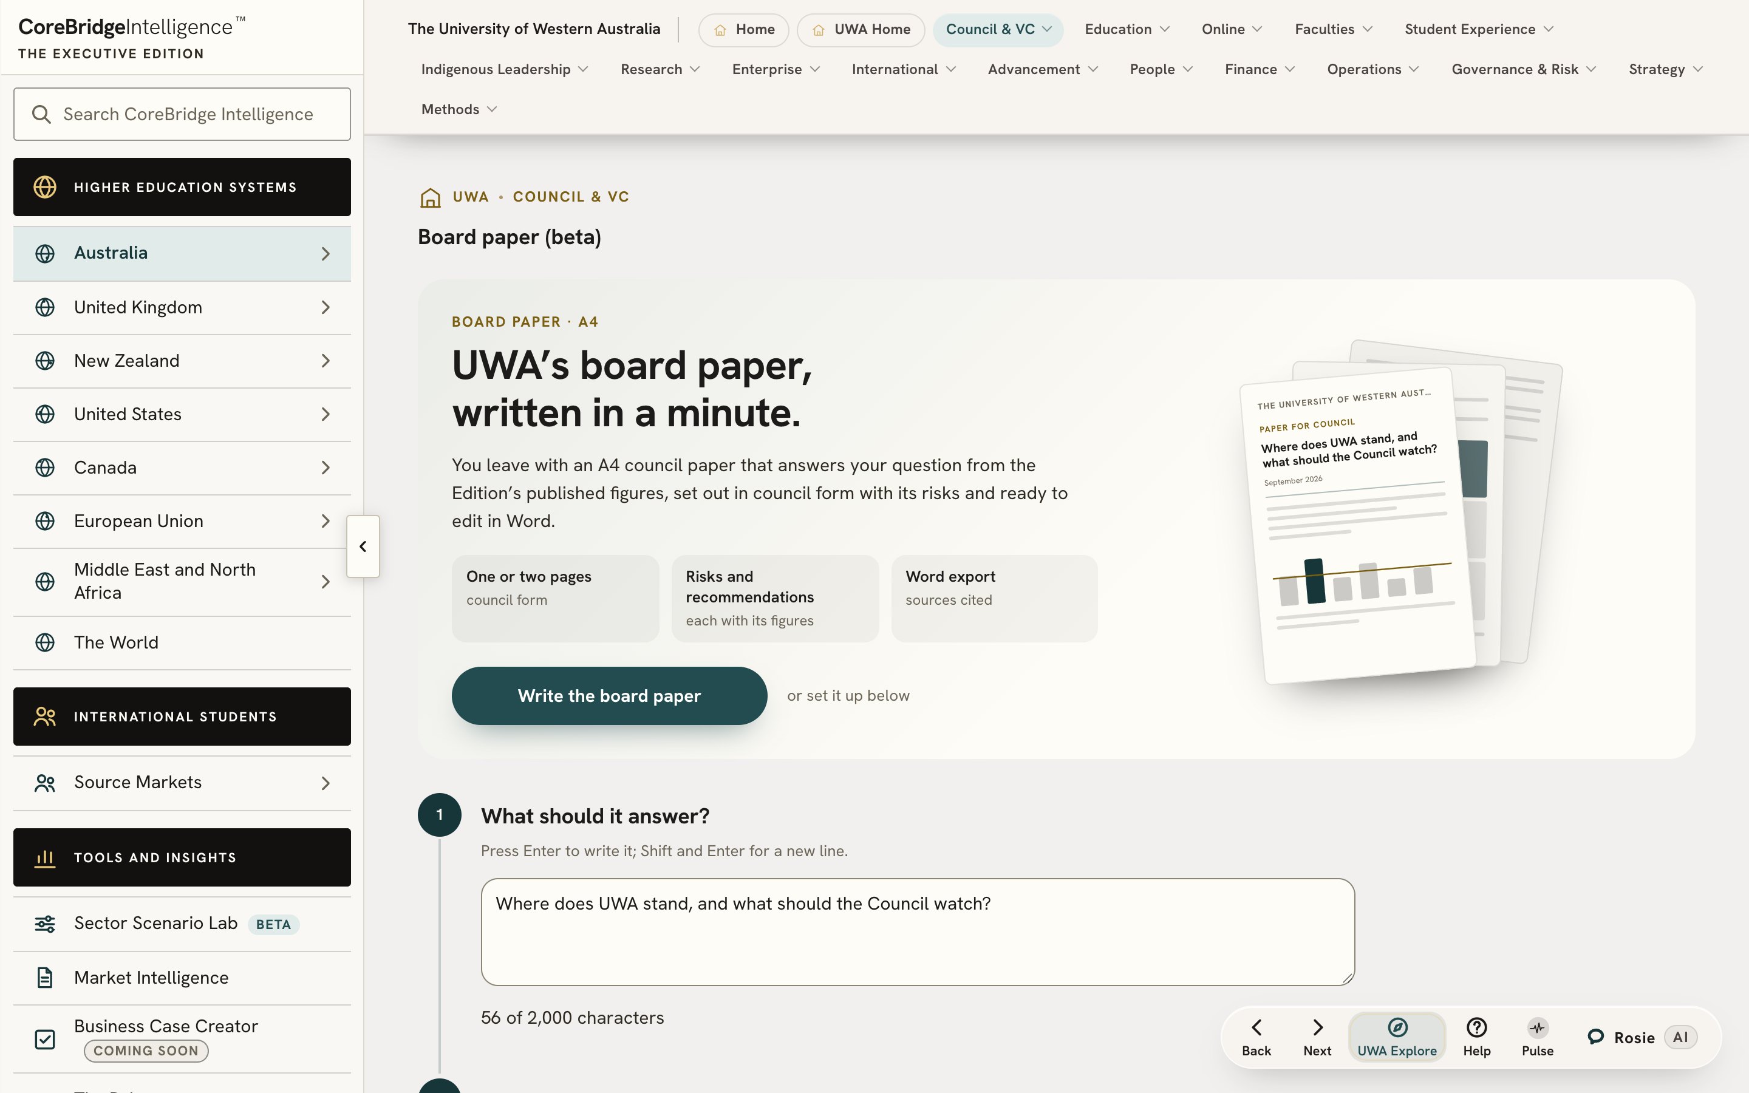Follow the UWA breadcrumb link
Viewport: 1749px width, 1093px height.
(471, 197)
